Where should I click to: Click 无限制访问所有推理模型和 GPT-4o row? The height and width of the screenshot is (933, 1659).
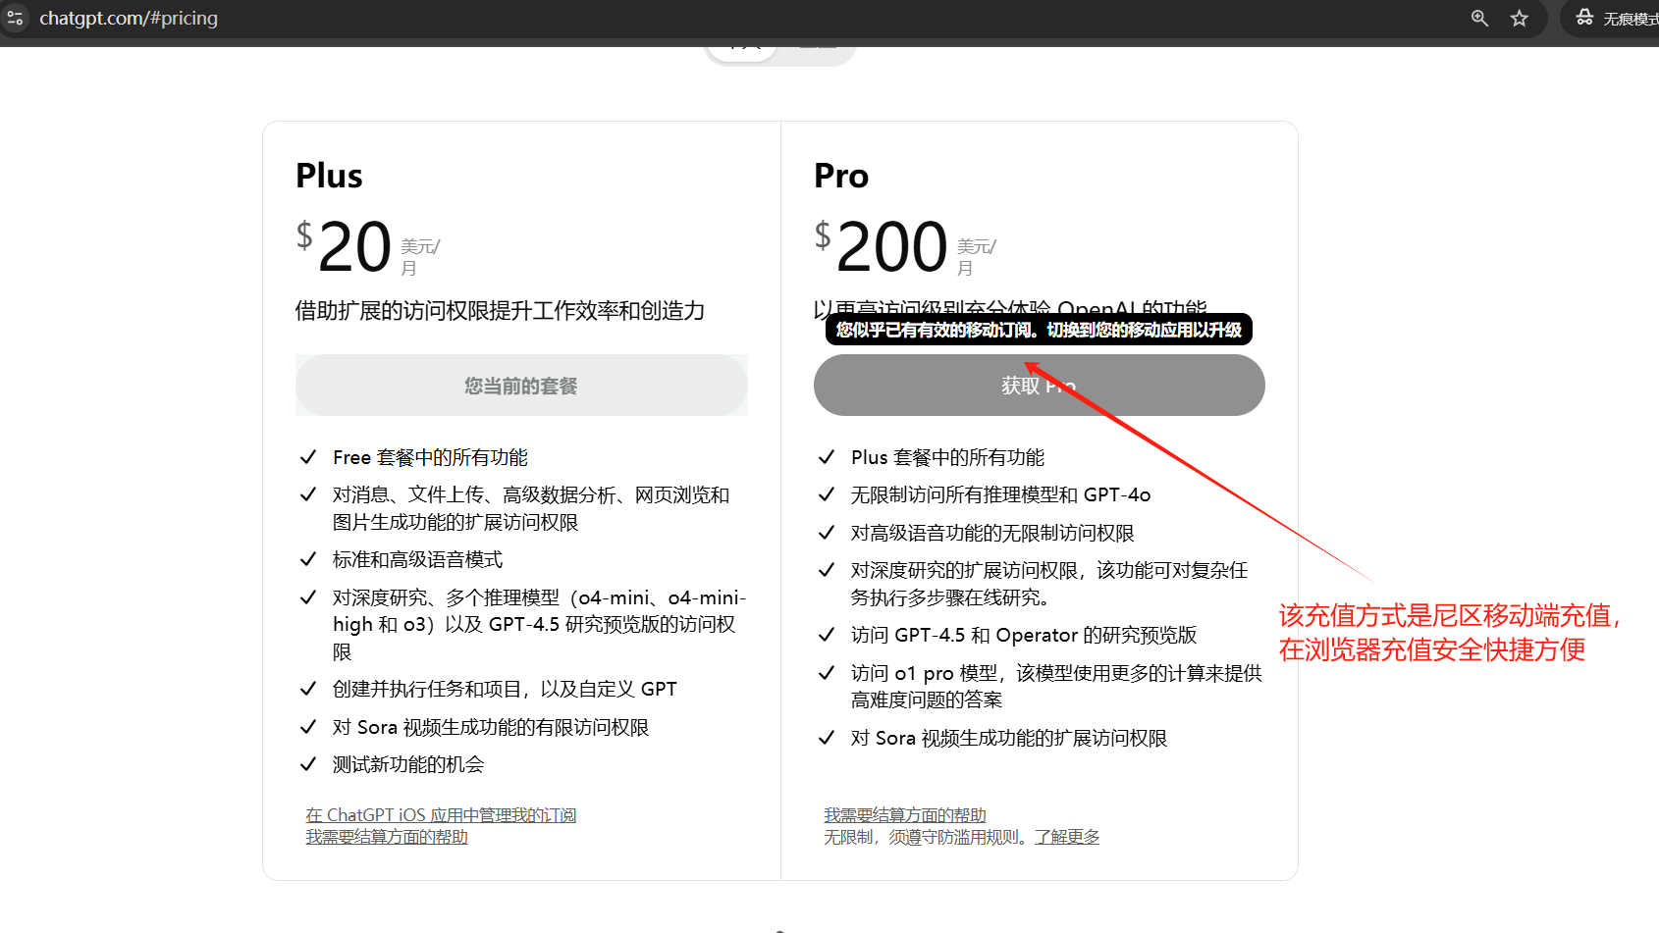pos(1000,494)
